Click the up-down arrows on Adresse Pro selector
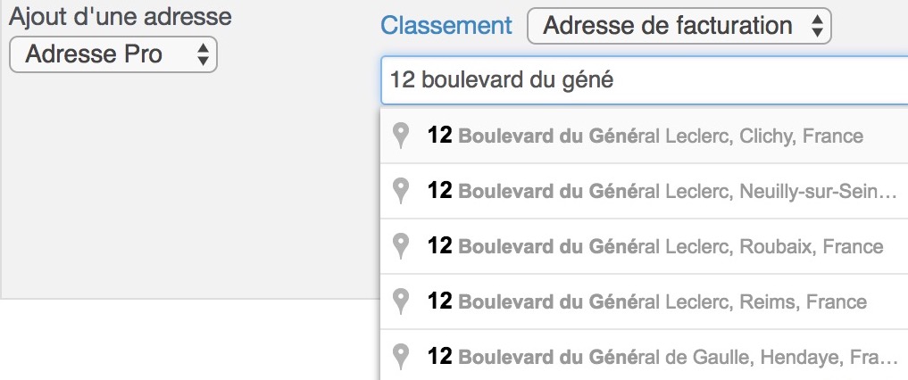Viewport: 908px width, 380px height. pos(203,54)
